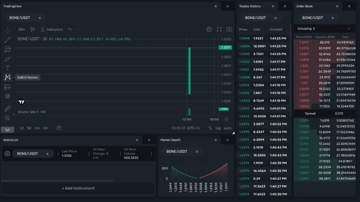Select the crosshair cursor tool
The image size is (360, 202).
point(8,30)
